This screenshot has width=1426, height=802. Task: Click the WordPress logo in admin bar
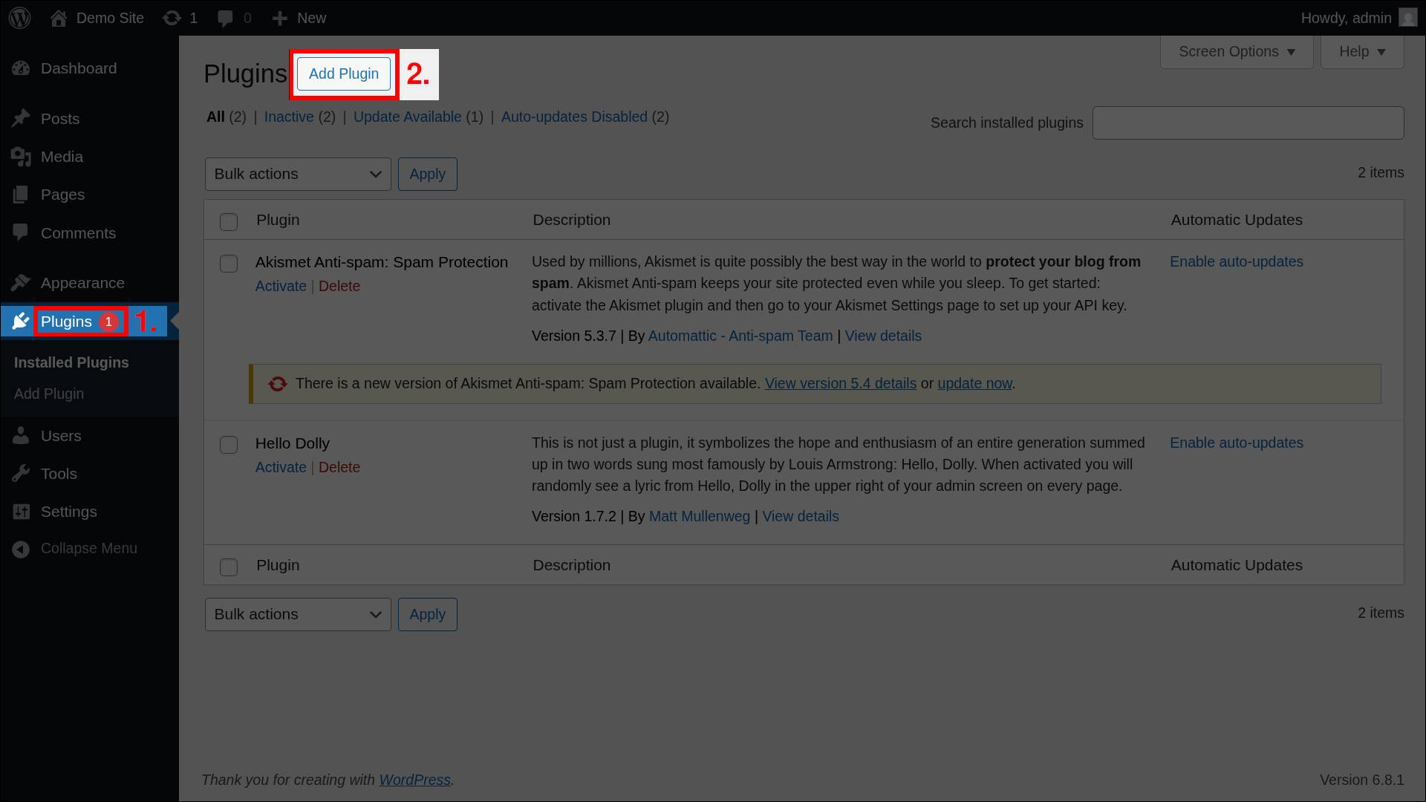pyautogui.click(x=19, y=18)
